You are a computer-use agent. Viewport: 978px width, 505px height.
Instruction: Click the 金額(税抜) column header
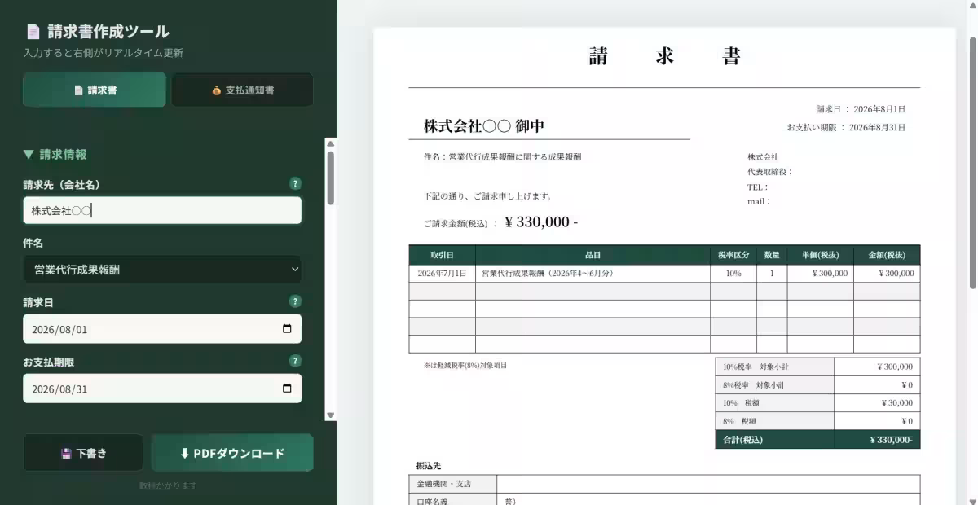click(887, 255)
